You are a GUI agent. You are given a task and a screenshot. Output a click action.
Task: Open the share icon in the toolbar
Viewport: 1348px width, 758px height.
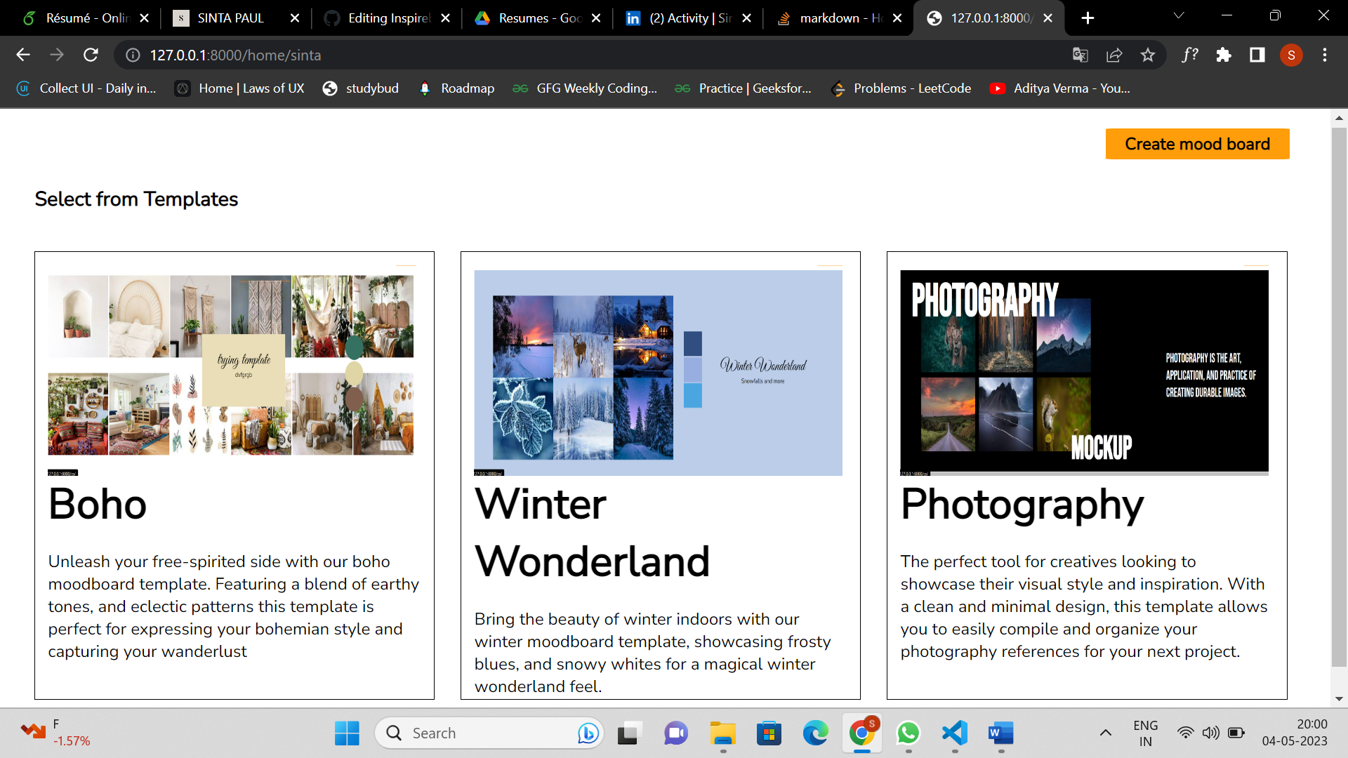click(x=1115, y=55)
